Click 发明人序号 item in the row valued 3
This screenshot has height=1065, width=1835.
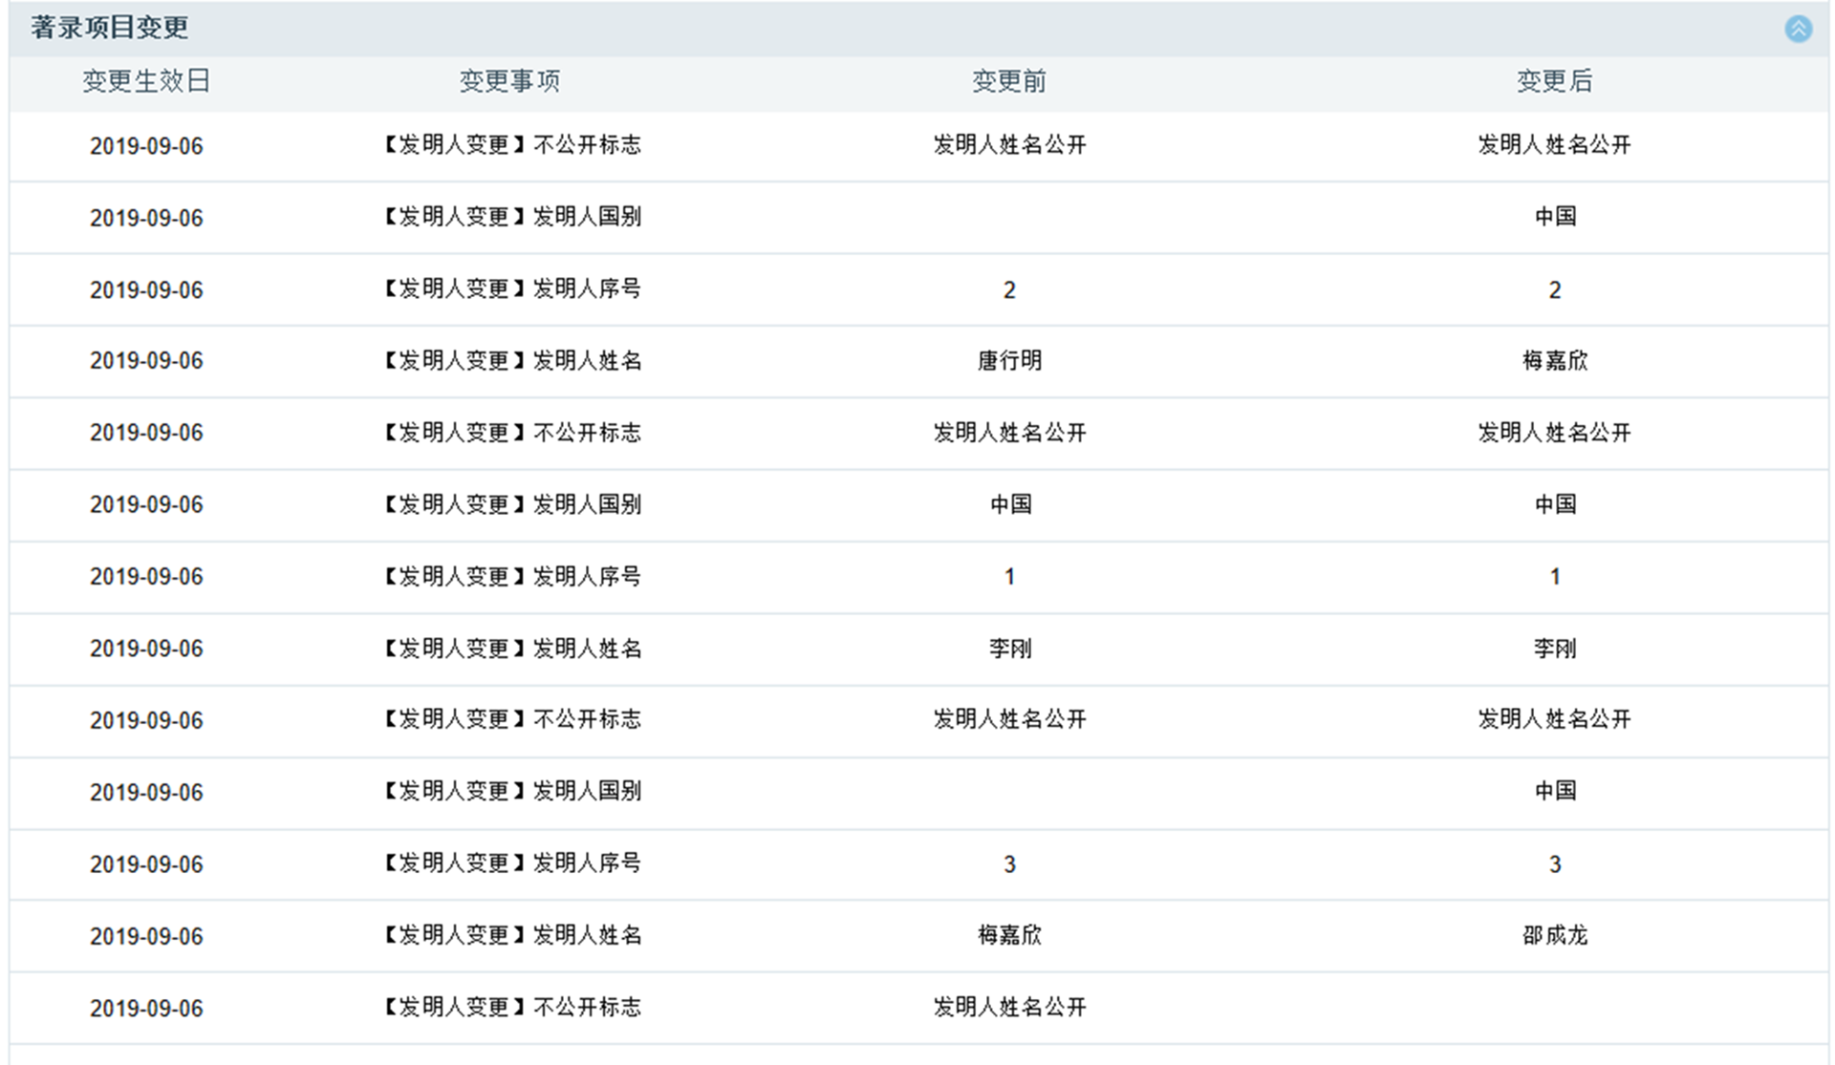[511, 863]
